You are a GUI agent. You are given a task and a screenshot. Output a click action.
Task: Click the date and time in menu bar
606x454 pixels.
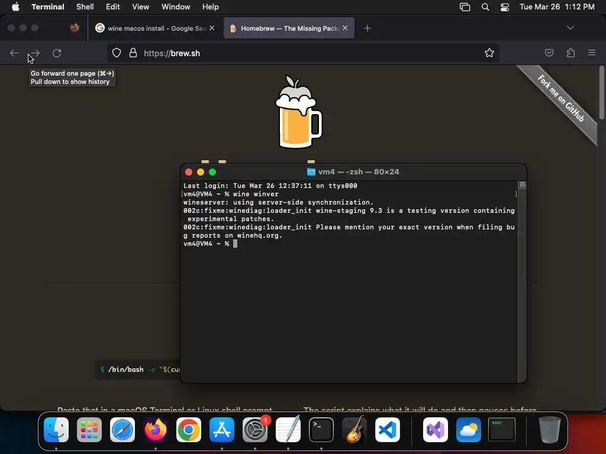coord(557,7)
